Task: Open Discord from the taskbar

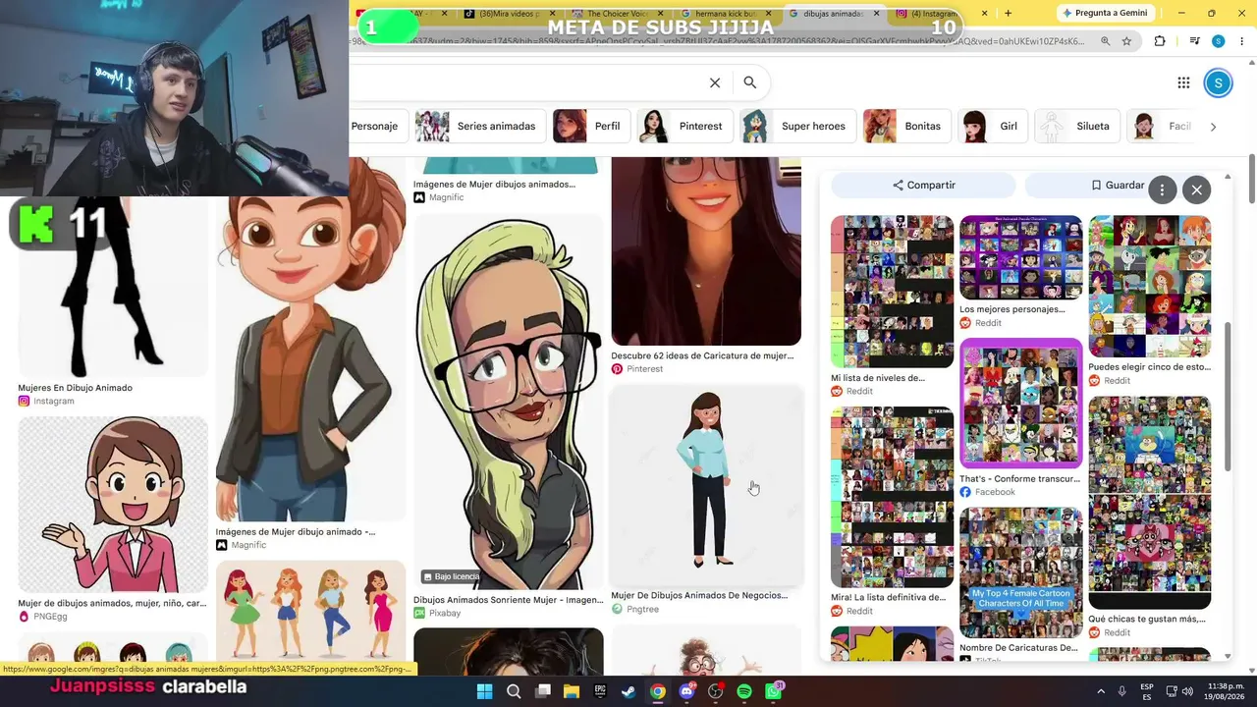Action: coord(686,691)
